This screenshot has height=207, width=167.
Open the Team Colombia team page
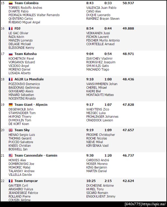pos(26,3)
